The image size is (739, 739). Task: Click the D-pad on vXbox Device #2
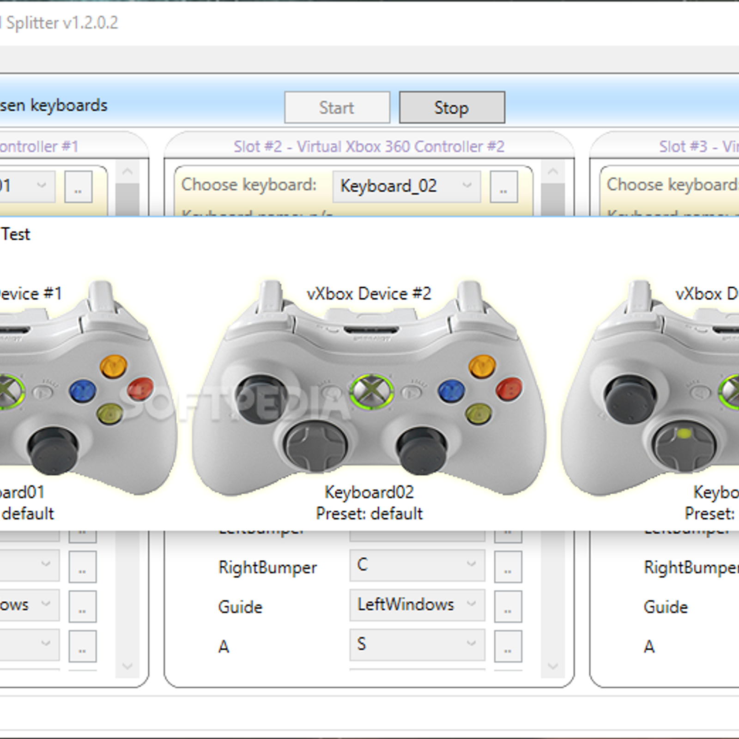(316, 445)
